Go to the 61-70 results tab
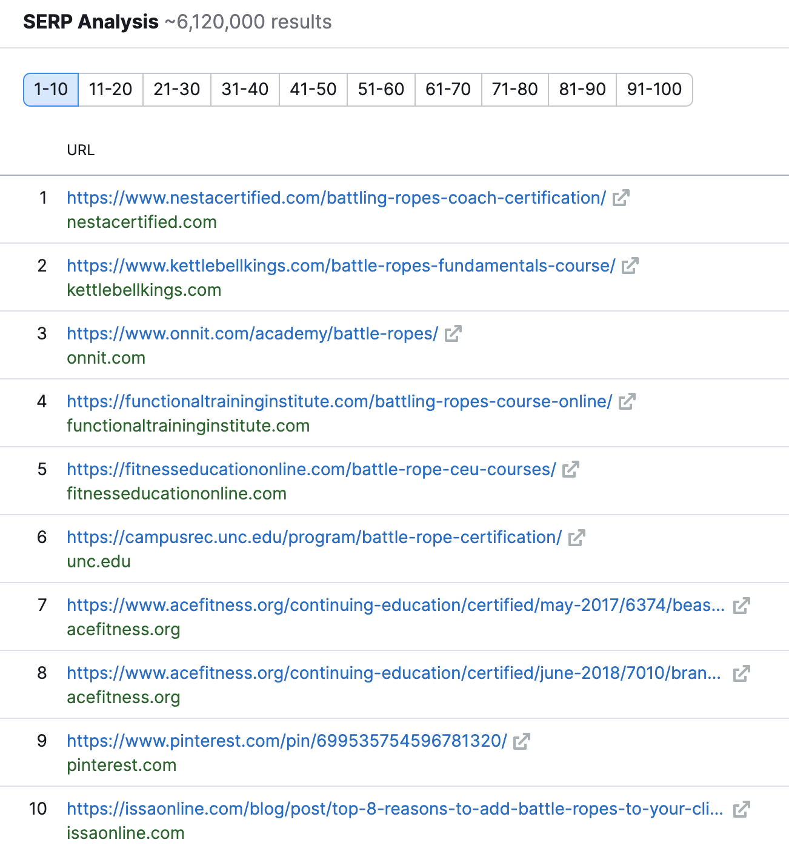 pyautogui.click(x=448, y=90)
